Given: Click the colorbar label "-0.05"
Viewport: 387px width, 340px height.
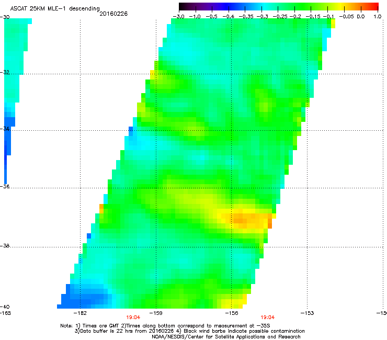Looking at the screenshot, I should tap(347, 17).
